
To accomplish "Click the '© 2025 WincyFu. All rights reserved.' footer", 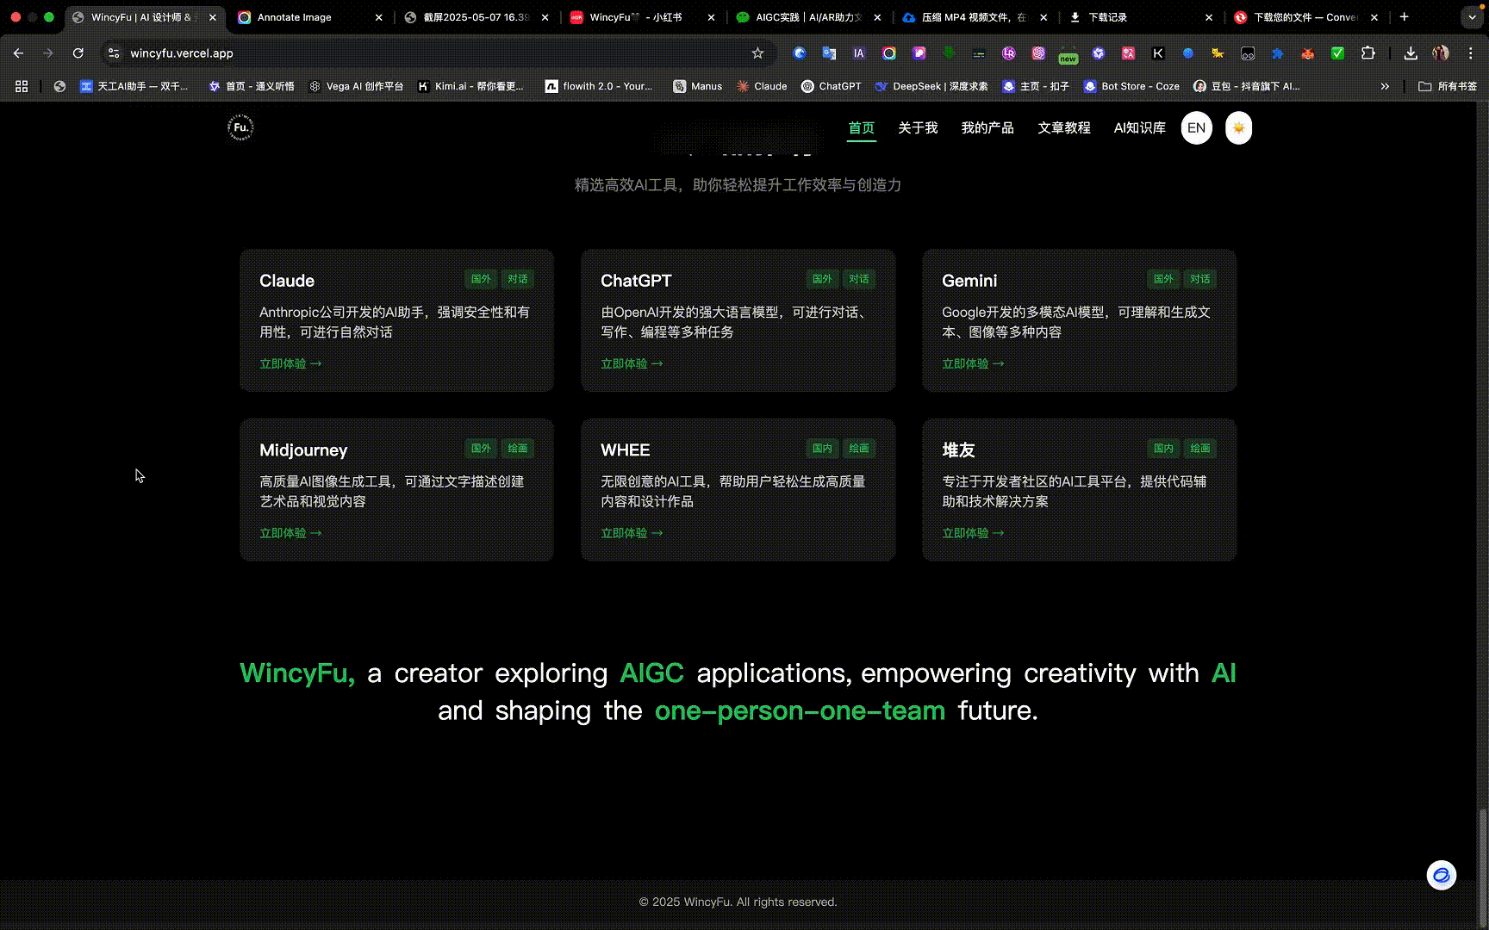I will pyautogui.click(x=738, y=902).
